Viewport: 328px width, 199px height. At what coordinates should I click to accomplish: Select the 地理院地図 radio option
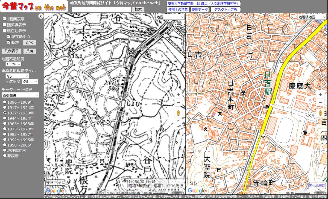coord(5,150)
